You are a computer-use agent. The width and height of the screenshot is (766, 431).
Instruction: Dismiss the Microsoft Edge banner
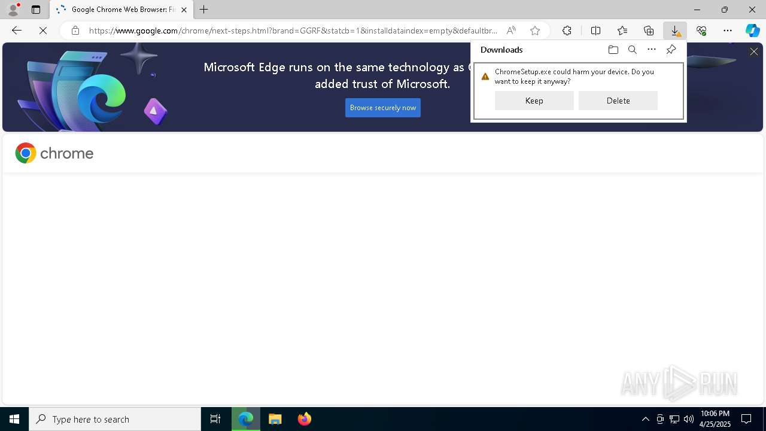pos(754,52)
